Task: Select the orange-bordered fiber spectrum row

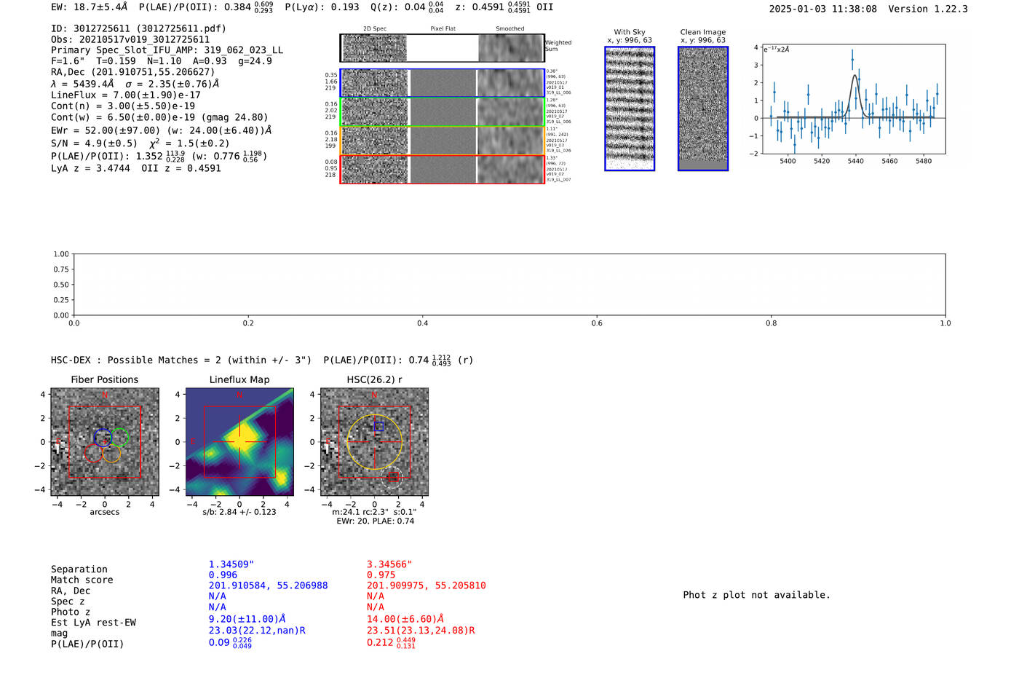Action: click(x=443, y=141)
